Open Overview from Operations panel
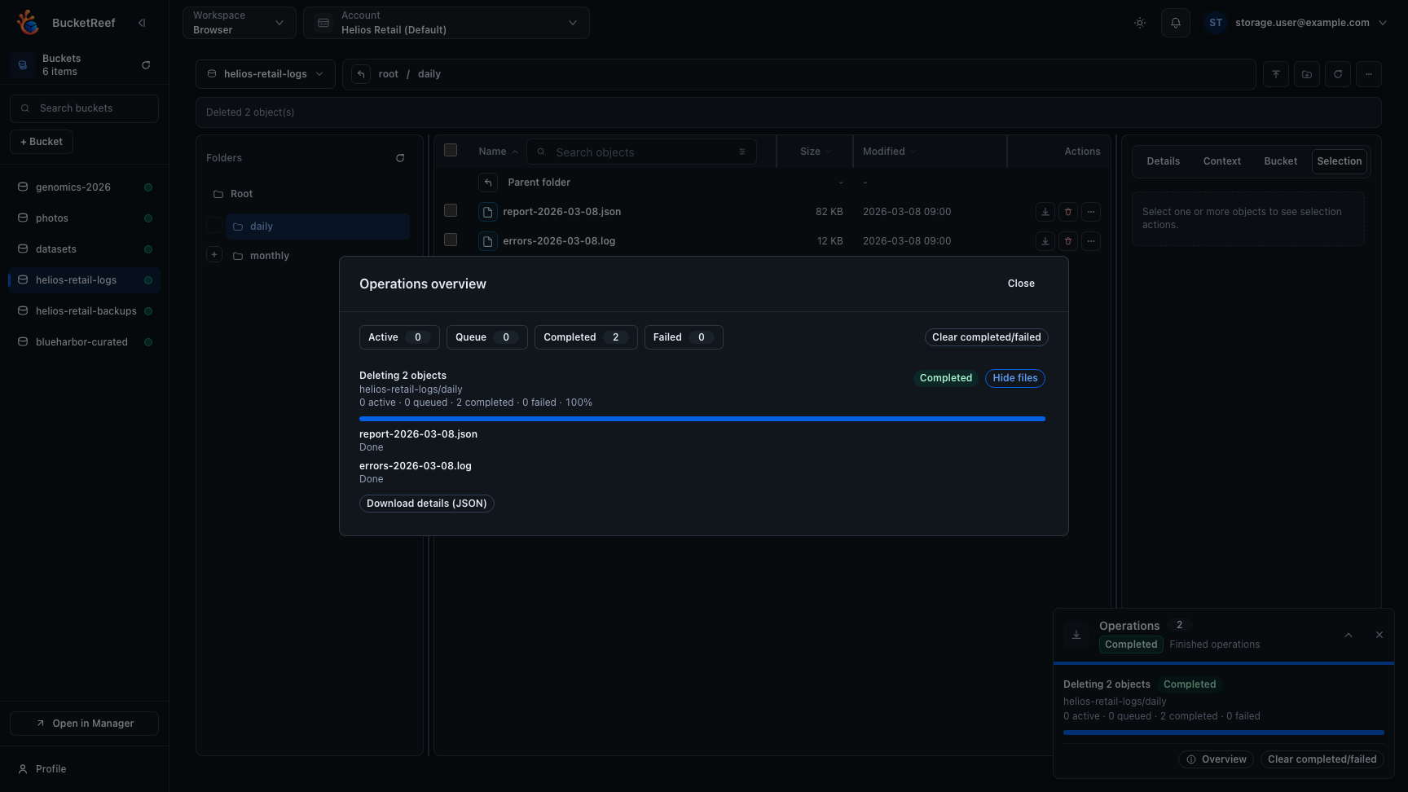 1217,759
